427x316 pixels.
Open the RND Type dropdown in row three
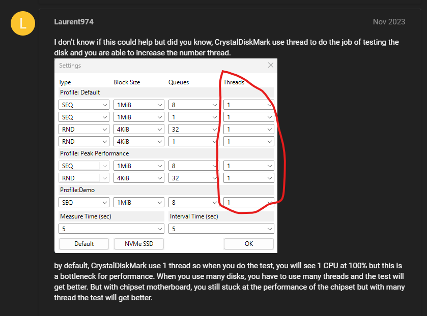click(83, 129)
